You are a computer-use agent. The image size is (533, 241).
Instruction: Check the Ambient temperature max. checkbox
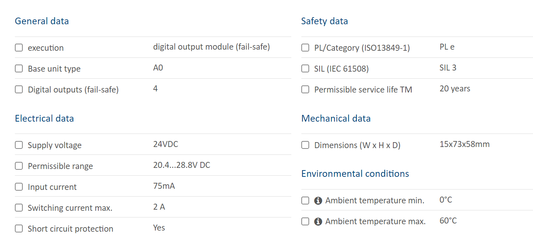click(x=305, y=222)
